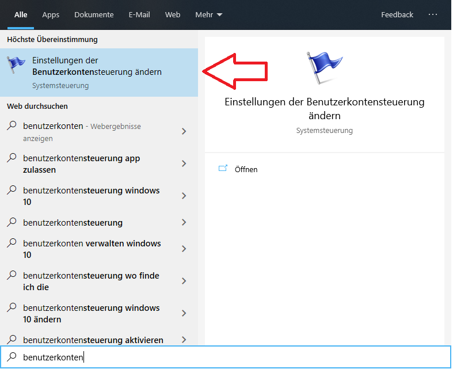Screen dimensions: 453x369
Task: Expand arrow for 'benutzerkontensteuerung wo finde ich die'
Action: (x=184, y=281)
